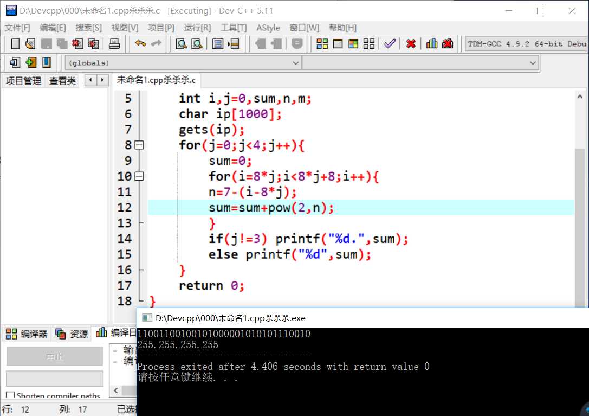Click the Dev-C++ title bar app icon
Screen dimensions: 589x416
(11, 10)
